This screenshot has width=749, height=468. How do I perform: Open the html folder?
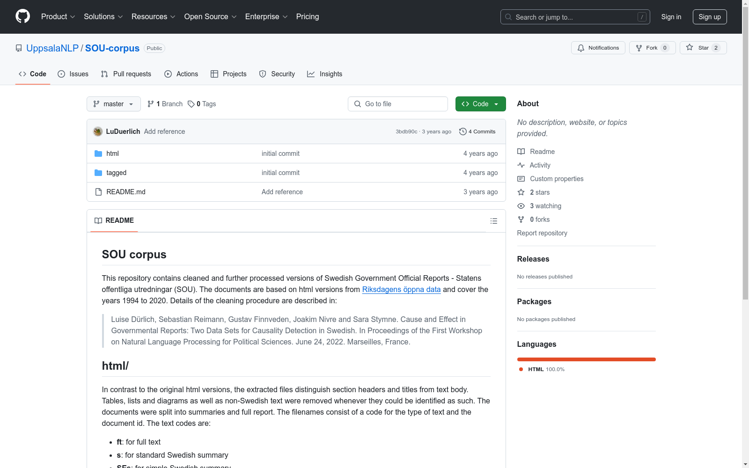tap(112, 154)
